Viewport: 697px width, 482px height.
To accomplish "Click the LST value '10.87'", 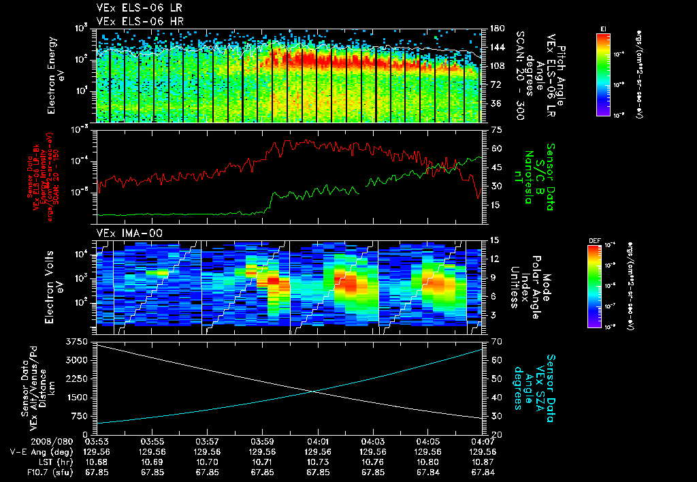I will click(483, 463).
